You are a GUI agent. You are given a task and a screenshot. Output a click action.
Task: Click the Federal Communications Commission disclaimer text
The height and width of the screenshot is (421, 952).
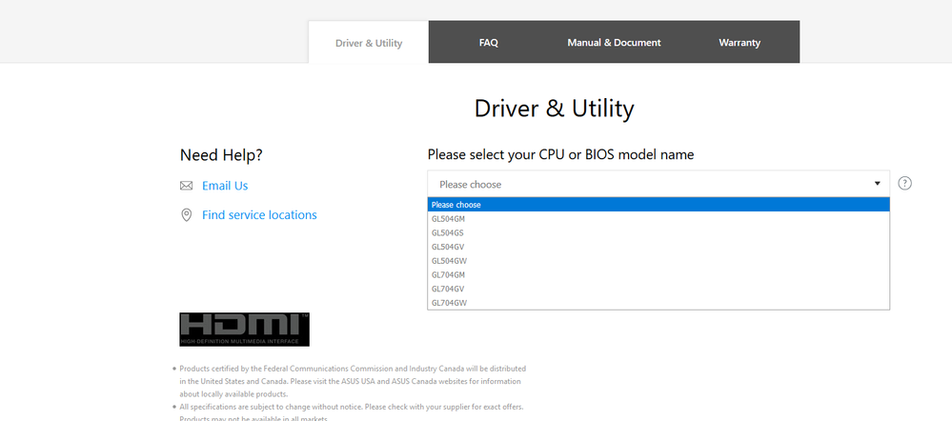[x=353, y=381]
